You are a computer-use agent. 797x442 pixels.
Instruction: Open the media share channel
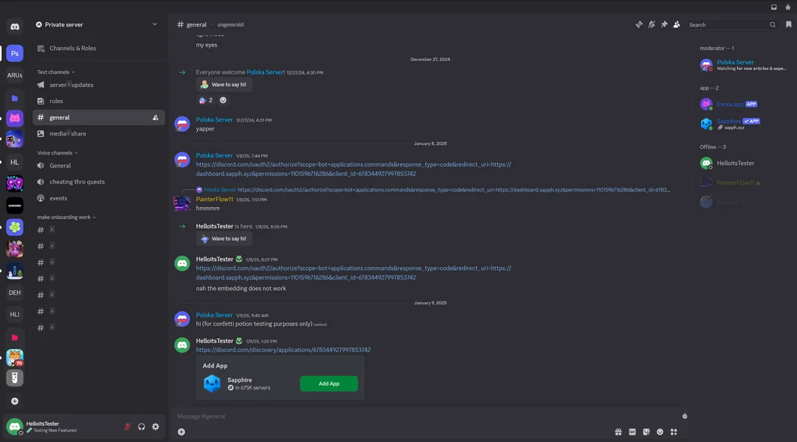point(99,133)
